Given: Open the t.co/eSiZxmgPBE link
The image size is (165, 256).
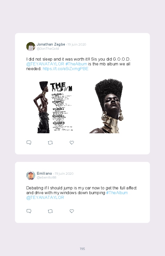Looking at the screenshot, I should pos(65,69).
